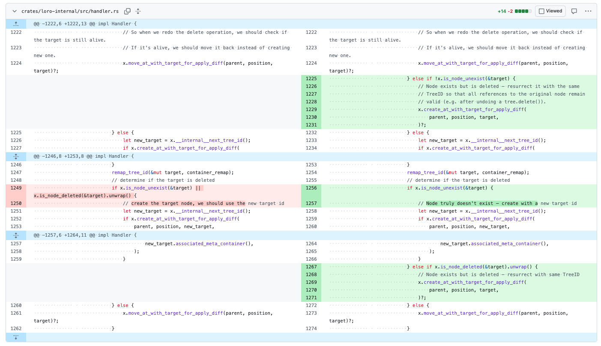Click the +14 -2 diffstat indicator
The image size is (601, 346).
(x=514, y=11)
